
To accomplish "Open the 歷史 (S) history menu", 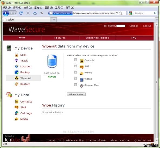I will point(38,8).
